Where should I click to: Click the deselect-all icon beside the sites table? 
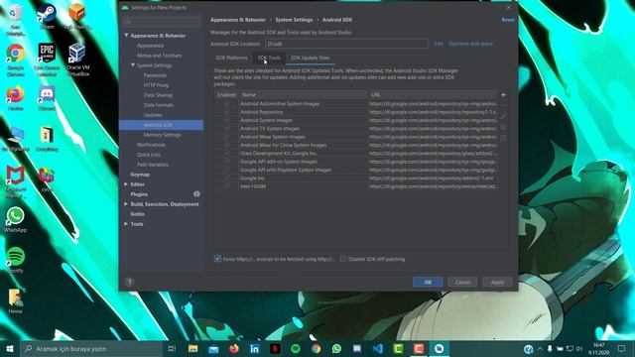point(503,138)
